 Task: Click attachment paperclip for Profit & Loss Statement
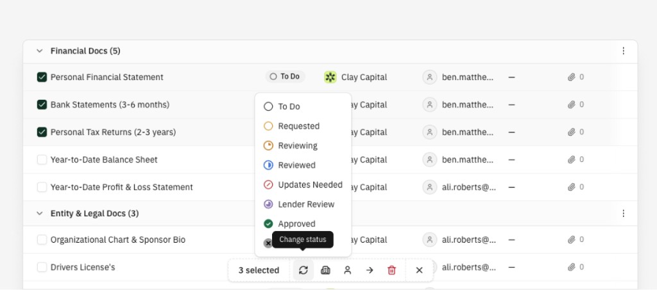point(572,187)
